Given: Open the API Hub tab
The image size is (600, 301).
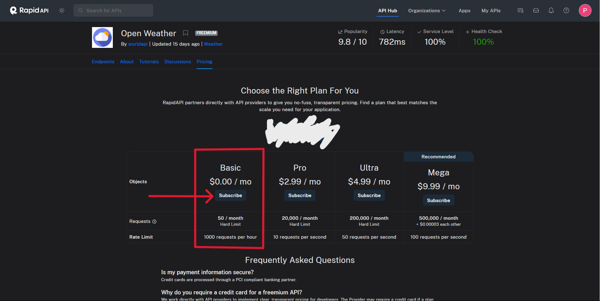Looking at the screenshot, I should [388, 11].
